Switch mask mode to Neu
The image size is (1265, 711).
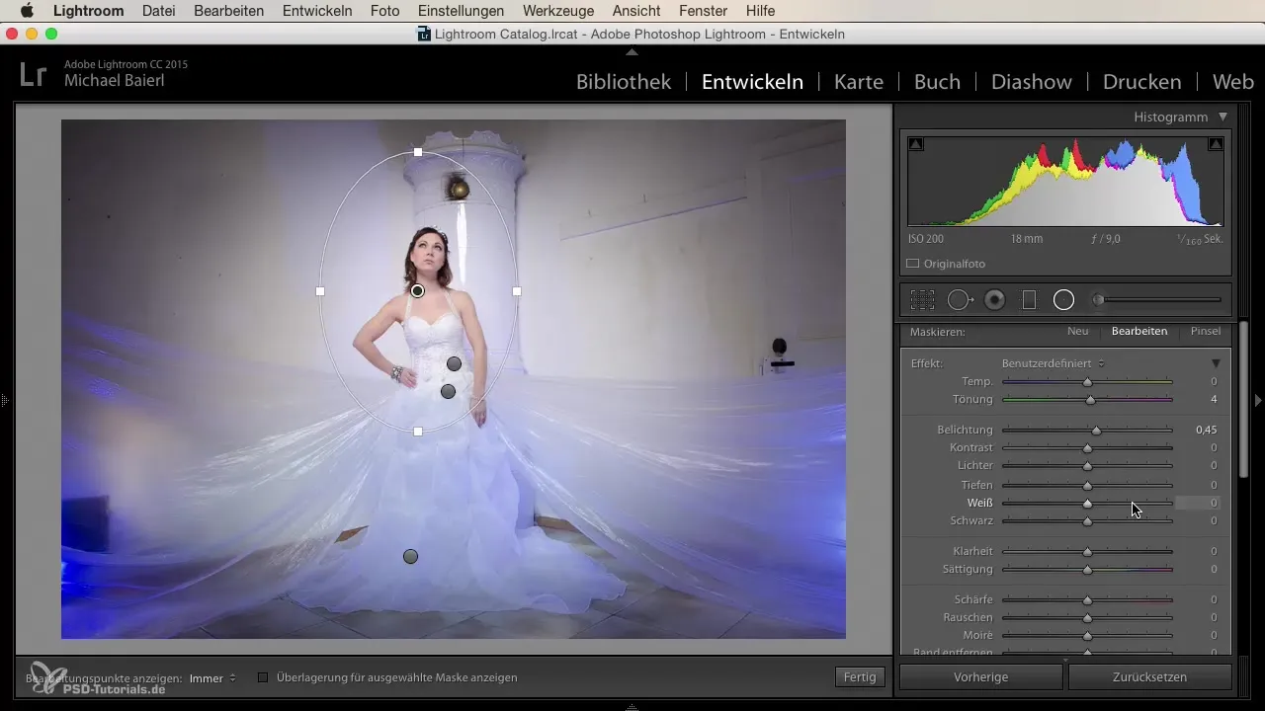[1077, 332]
